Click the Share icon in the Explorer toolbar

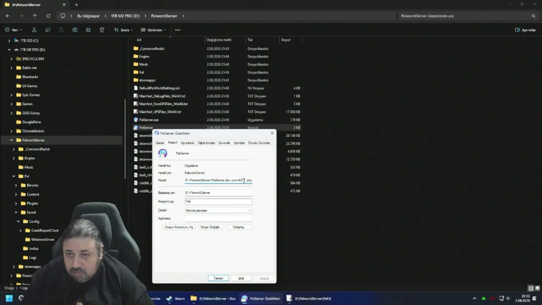[88, 30]
